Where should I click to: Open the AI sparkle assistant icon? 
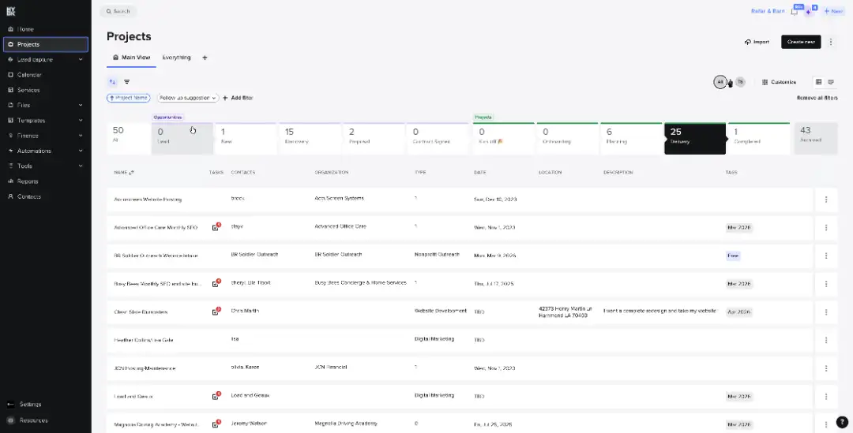(809, 11)
